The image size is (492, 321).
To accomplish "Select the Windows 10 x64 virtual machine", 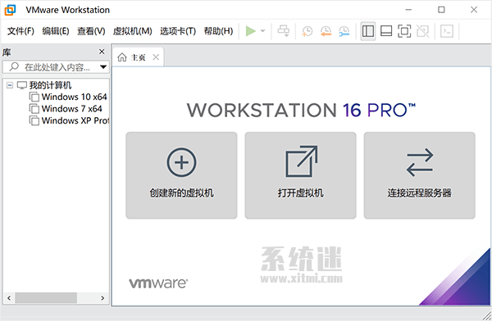I will [74, 97].
